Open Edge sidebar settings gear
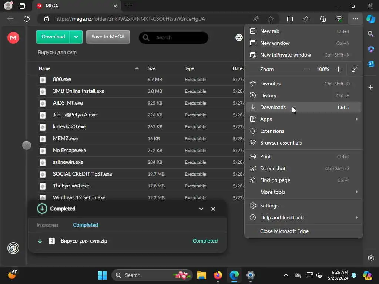This screenshot has height=284, width=379. [371, 258]
